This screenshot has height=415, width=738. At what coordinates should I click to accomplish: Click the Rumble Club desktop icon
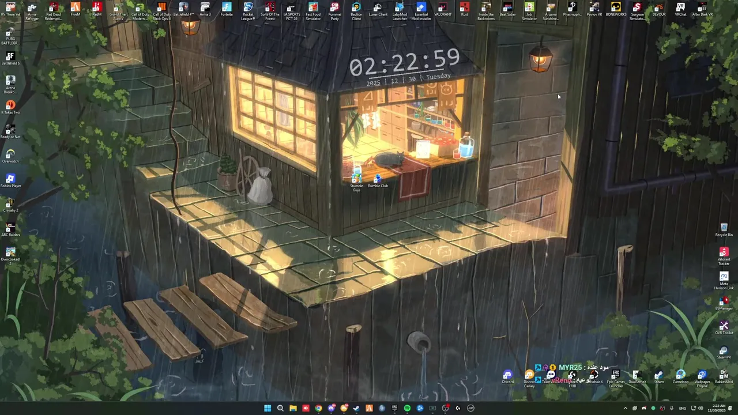point(378,181)
